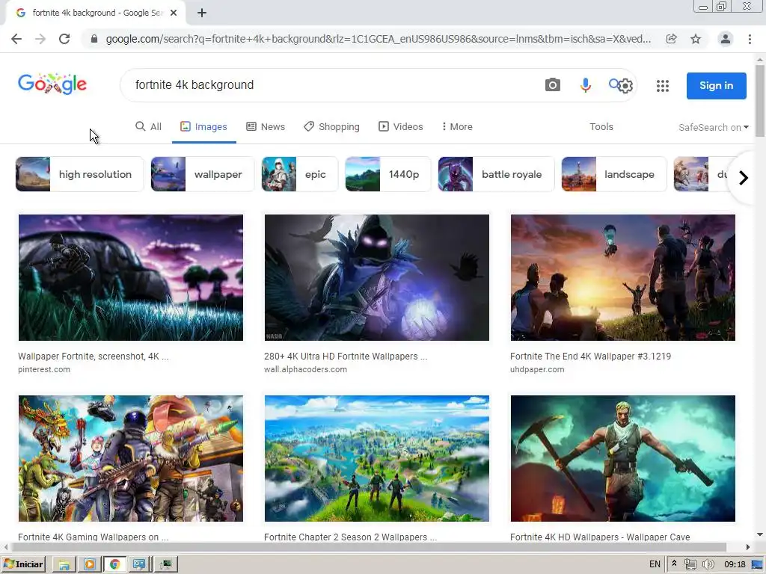Open the 'Wallpaper Fortnite, screenshot, 4K' title
The height and width of the screenshot is (574, 766).
(x=94, y=357)
